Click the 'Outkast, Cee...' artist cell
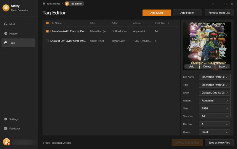The height and width of the screenshot is (149, 237). [120, 31]
